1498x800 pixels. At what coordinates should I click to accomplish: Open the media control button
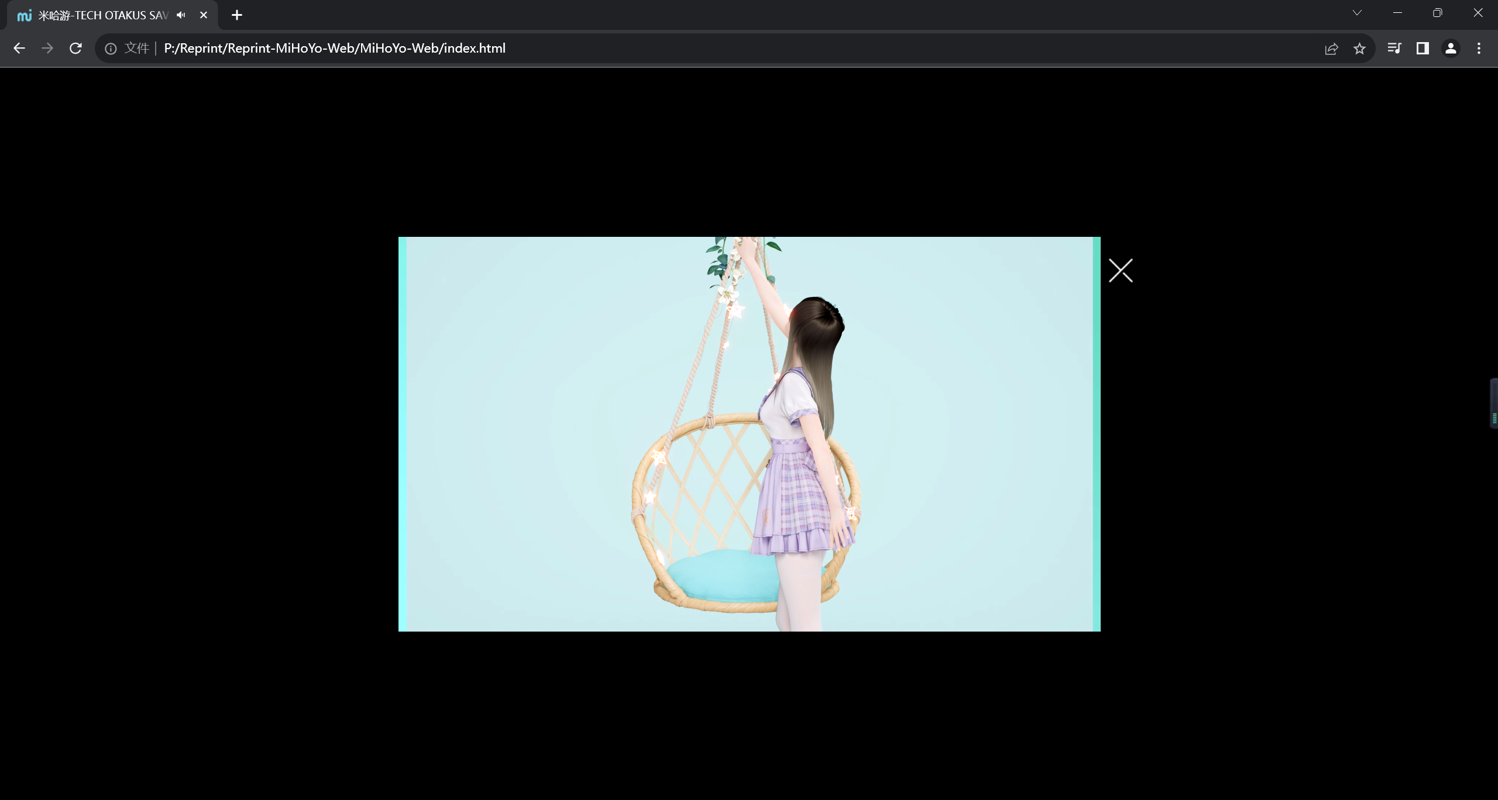[x=1394, y=48]
